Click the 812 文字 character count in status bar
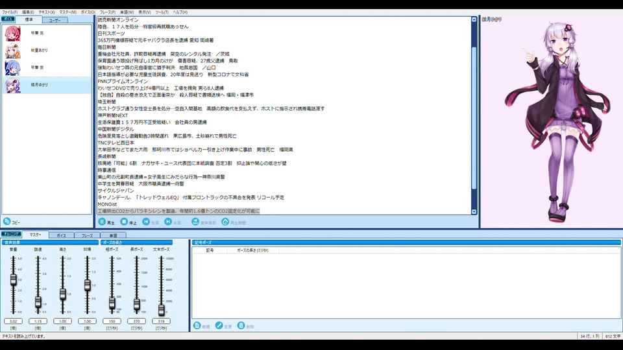Viewport: 623px width, 350px height. (613, 336)
